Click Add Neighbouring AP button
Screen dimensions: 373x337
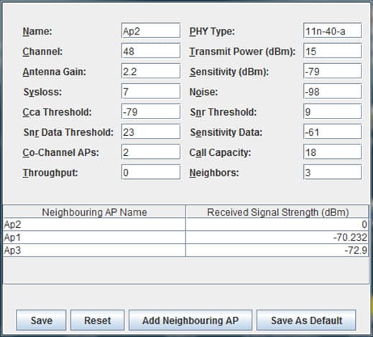[x=190, y=320]
